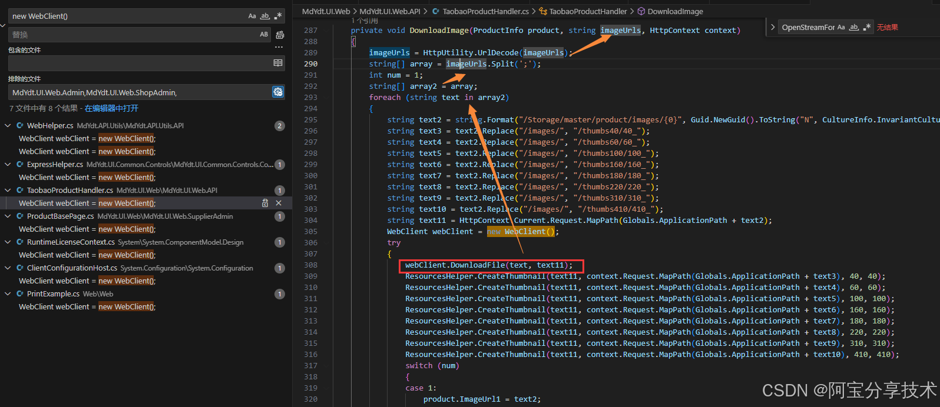
Task: Click the C# file icon of ExpressHelper.cs
Action: point(20,164)
